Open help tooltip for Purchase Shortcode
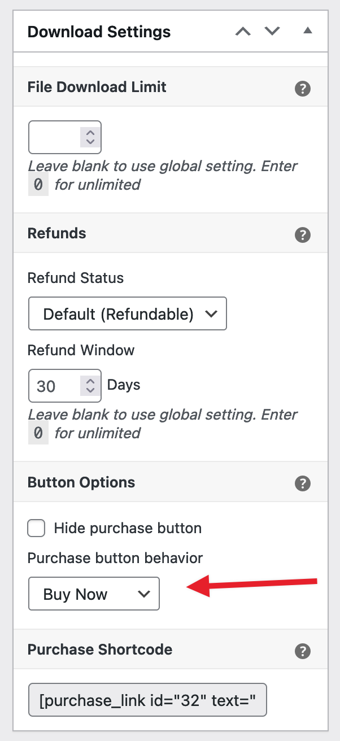340x741 pixels. (303, 651)
